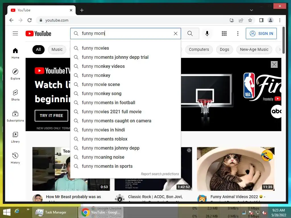The height and width of the screenshot is (218, 291).
Task: Bookmark this page with the star icon
Action: pyautogui.click(x=250, y=20)
